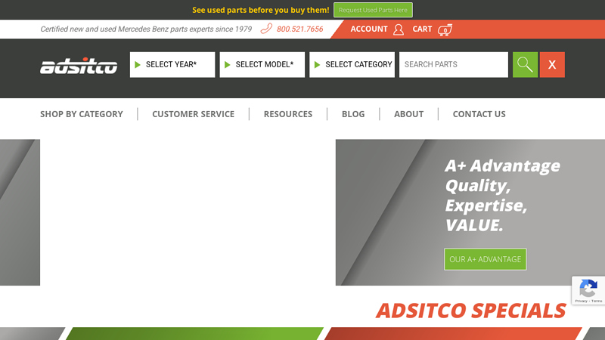Click the Our A+ Advantage button
The image size is (605, 340).
click(486, 259)
